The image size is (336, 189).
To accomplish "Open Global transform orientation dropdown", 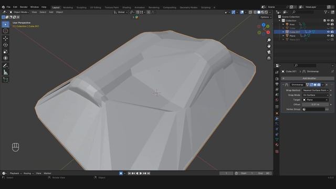I will click(x=121, y=12).
